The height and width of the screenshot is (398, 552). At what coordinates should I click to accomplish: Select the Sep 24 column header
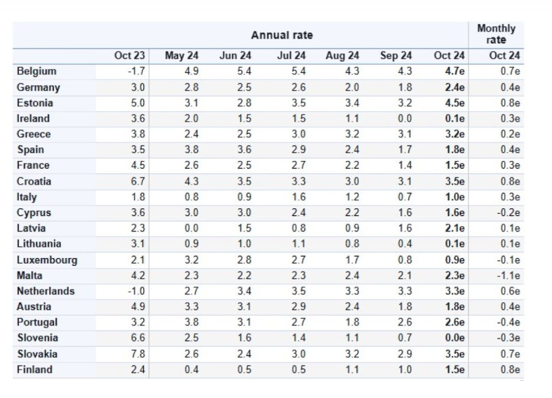click(x=395, y=56)
